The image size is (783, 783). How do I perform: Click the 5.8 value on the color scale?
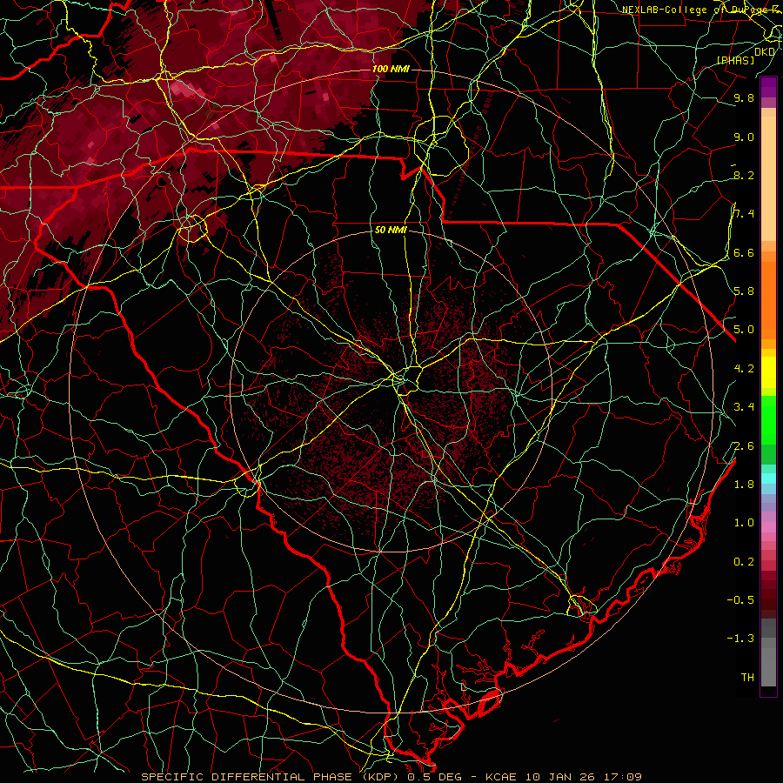click(744, 291)
